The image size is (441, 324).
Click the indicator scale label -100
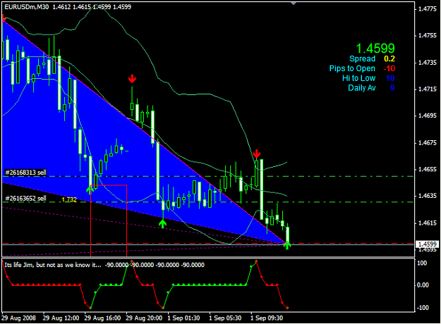pos(422,308)
